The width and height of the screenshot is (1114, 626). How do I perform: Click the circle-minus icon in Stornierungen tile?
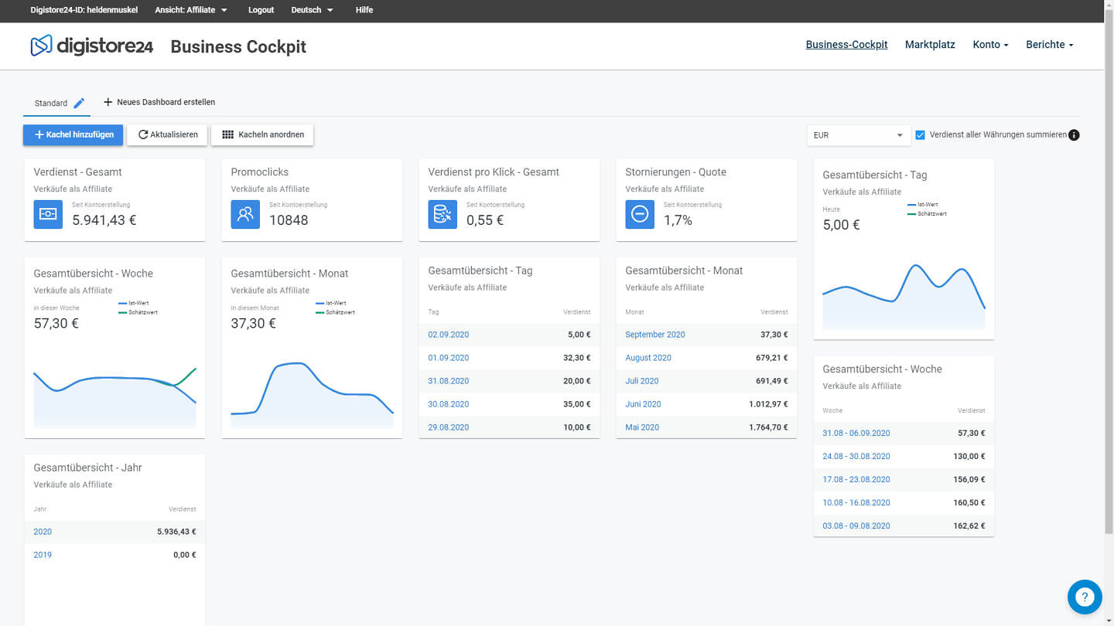pos(640,214)
